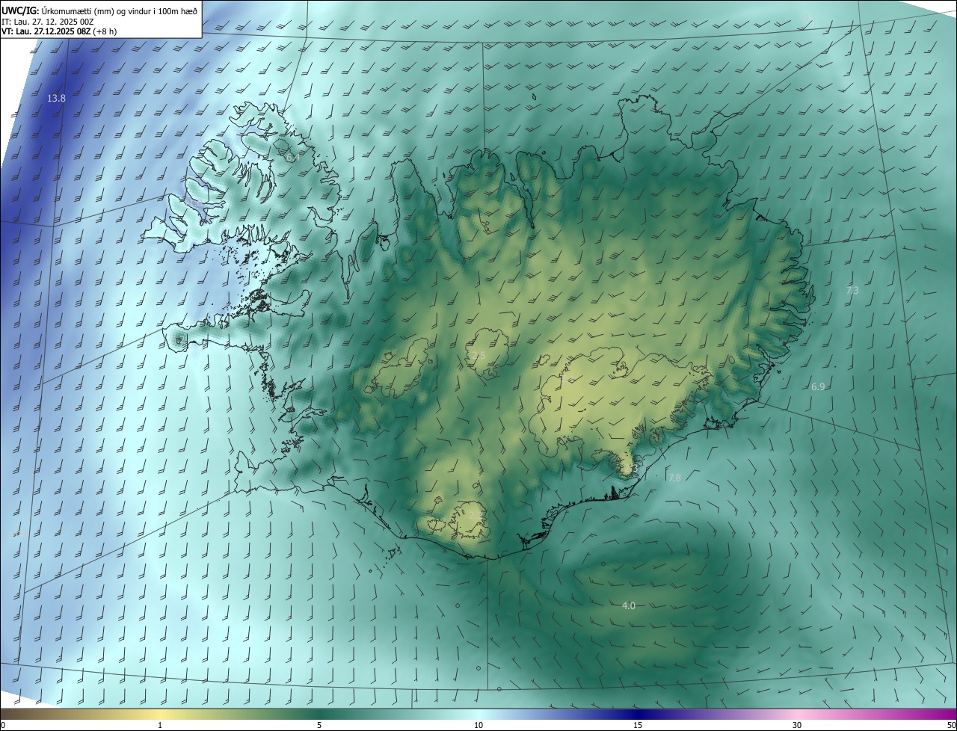
Task: Click the 1 tick label on the colorbar
Action: click(x=160, y=725)
